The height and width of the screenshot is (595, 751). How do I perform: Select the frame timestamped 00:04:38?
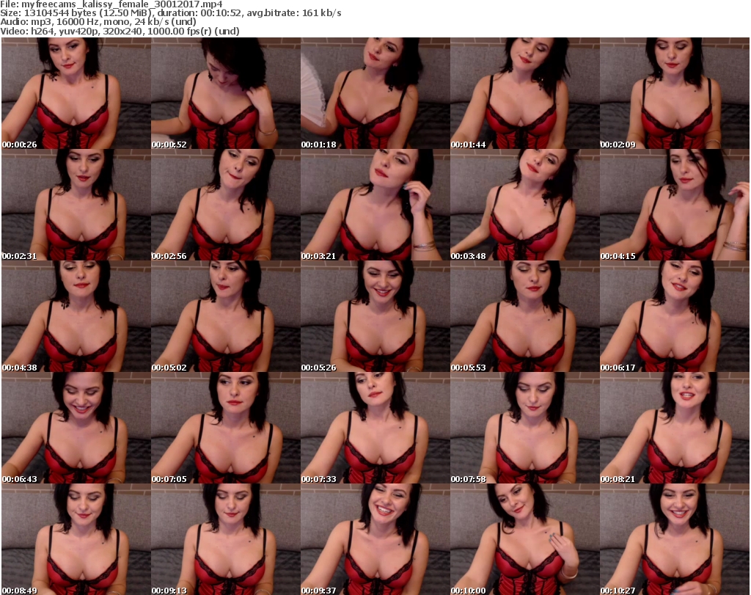click(76, 316)
